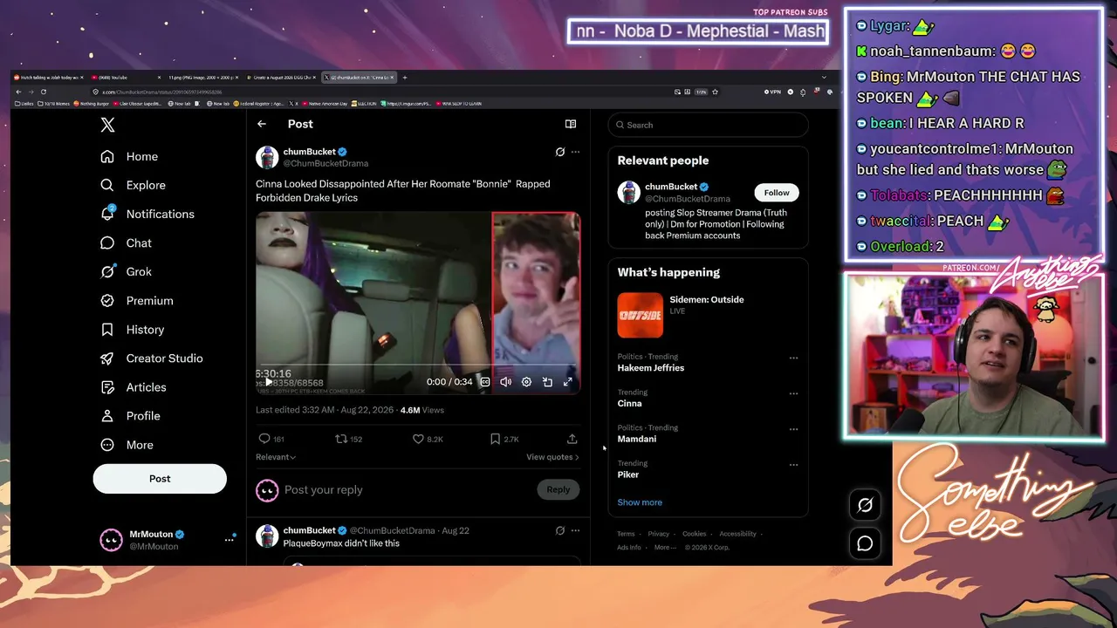Open MrMouton account options ellipsis
Screen dimensions: 1117x628
point(230,540)
